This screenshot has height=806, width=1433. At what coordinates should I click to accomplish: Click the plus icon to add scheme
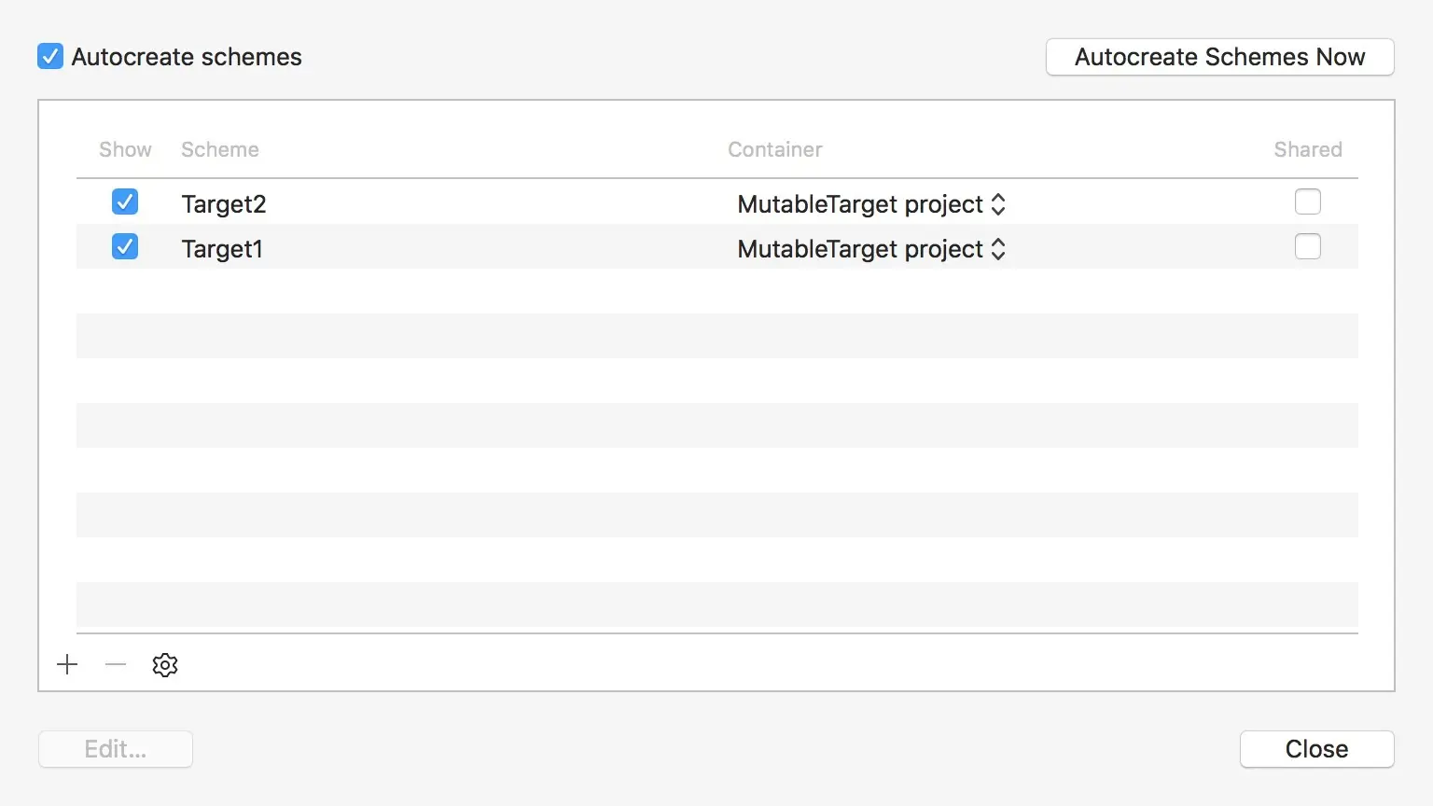click(67, 664)
